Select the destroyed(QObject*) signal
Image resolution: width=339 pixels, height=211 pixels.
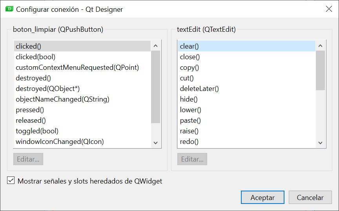click(82, 88)
